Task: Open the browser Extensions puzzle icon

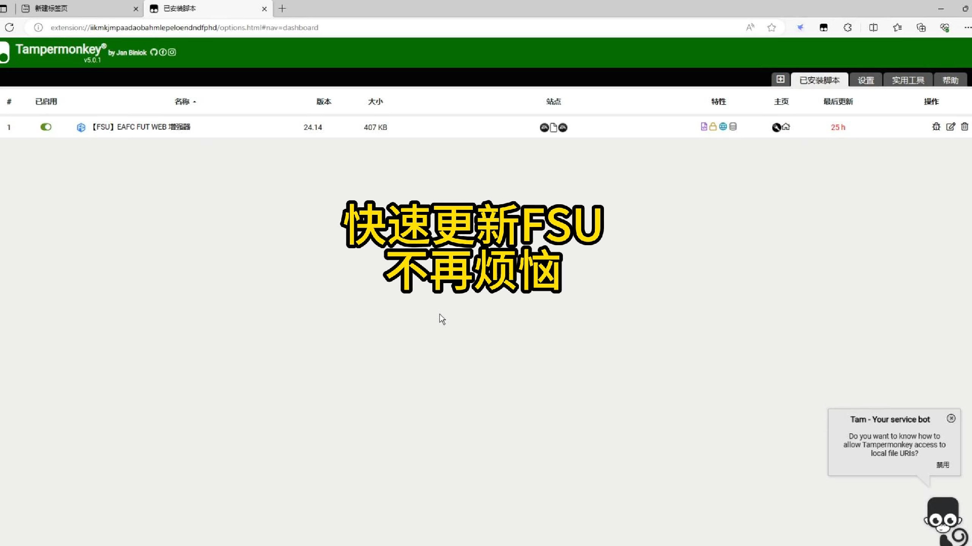Action: (x=847, y=27)
